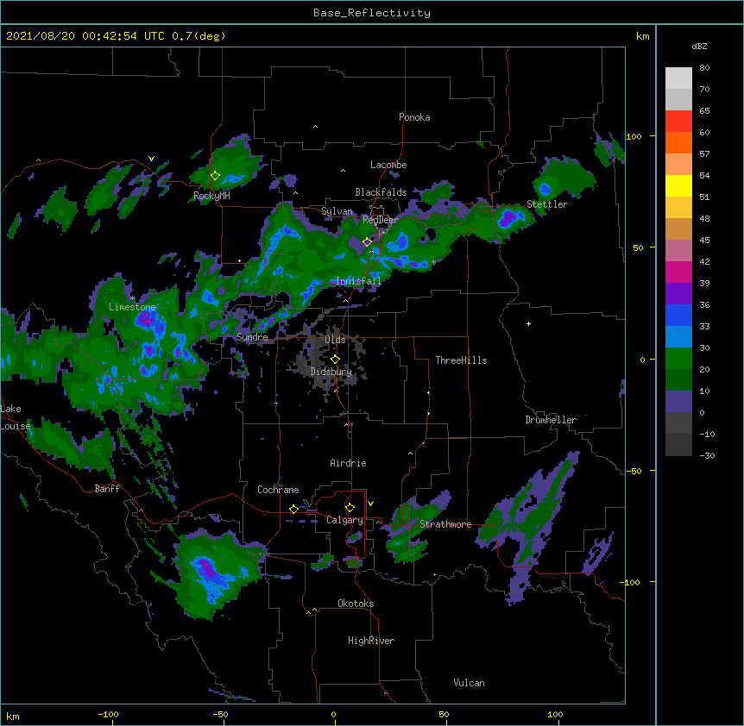Click the Drumheller town label
The height and width of the screenshot is (726, 744).
(551, 420)
